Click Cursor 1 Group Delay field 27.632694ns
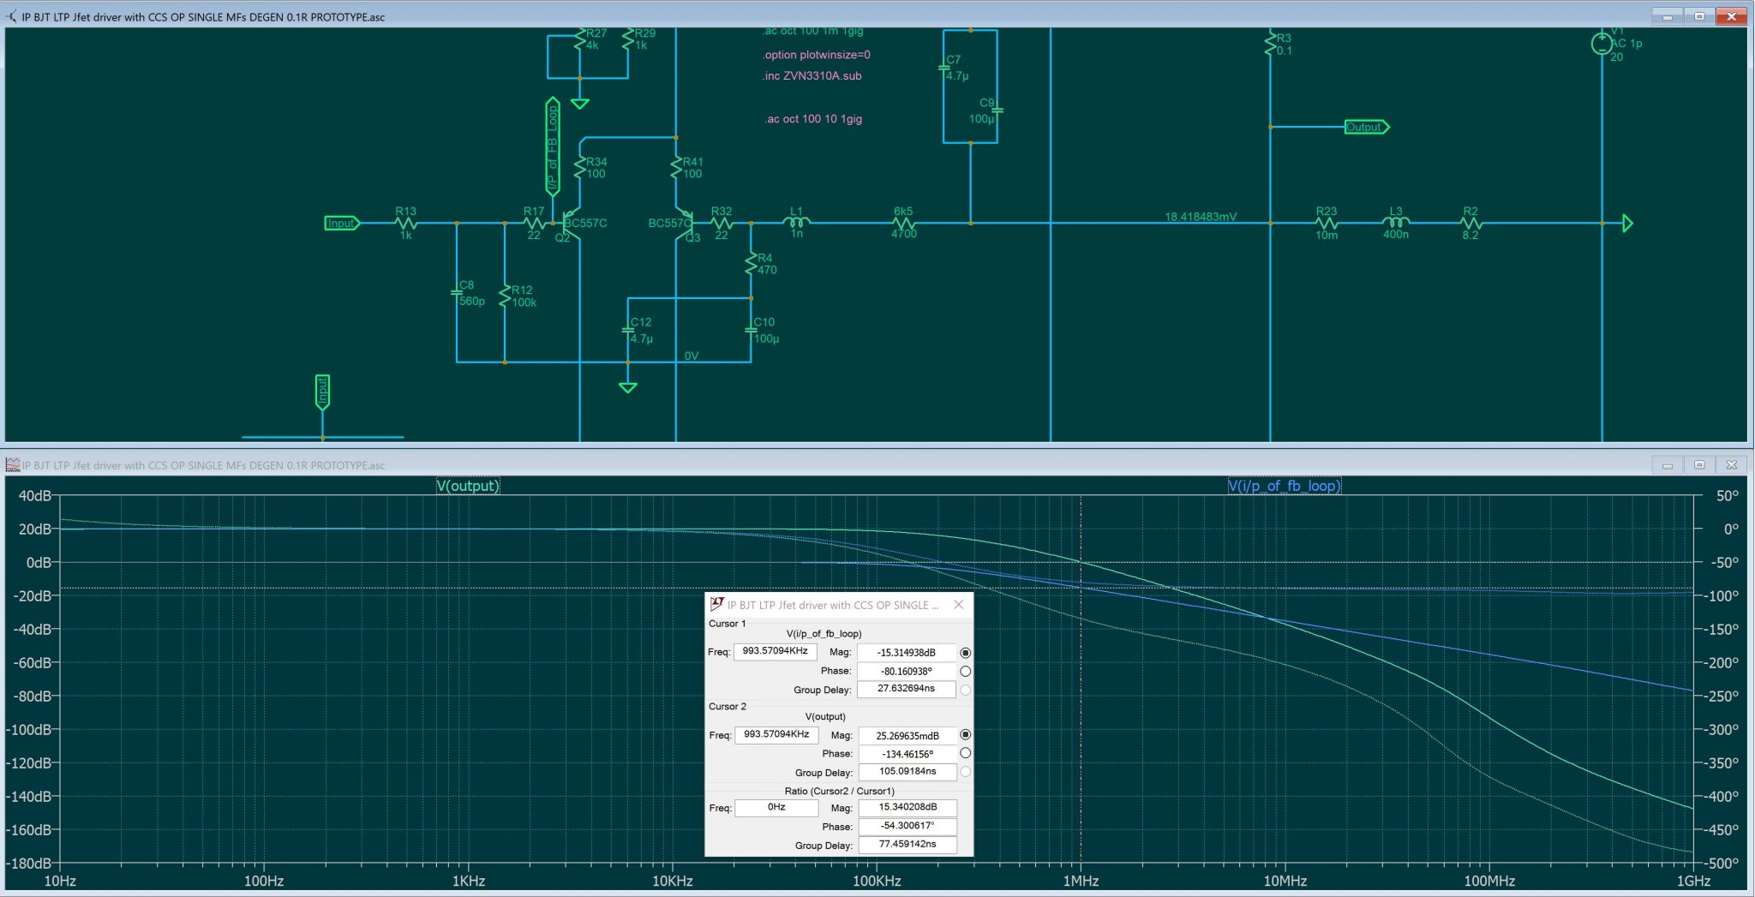 click(x=907, y=689)
